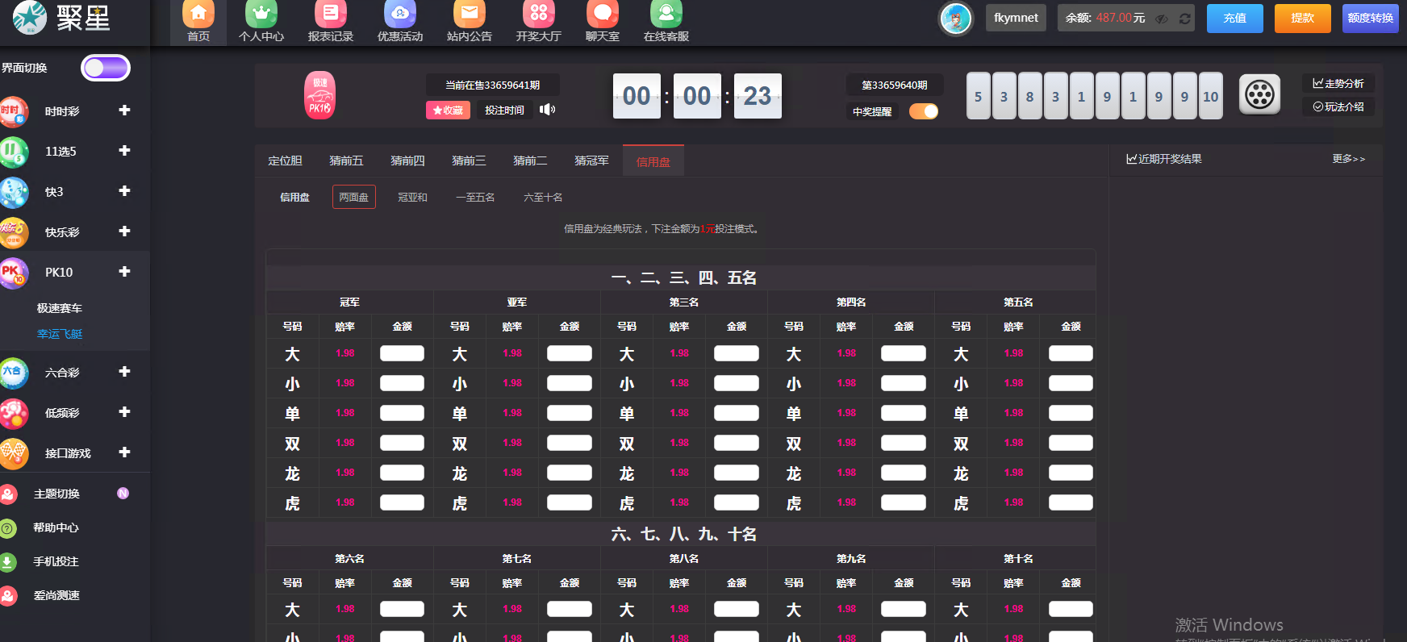Mute sound using the speaker icon
Image resolution: width=1407 pixels, height=642 pixels.
coord(548,110)
